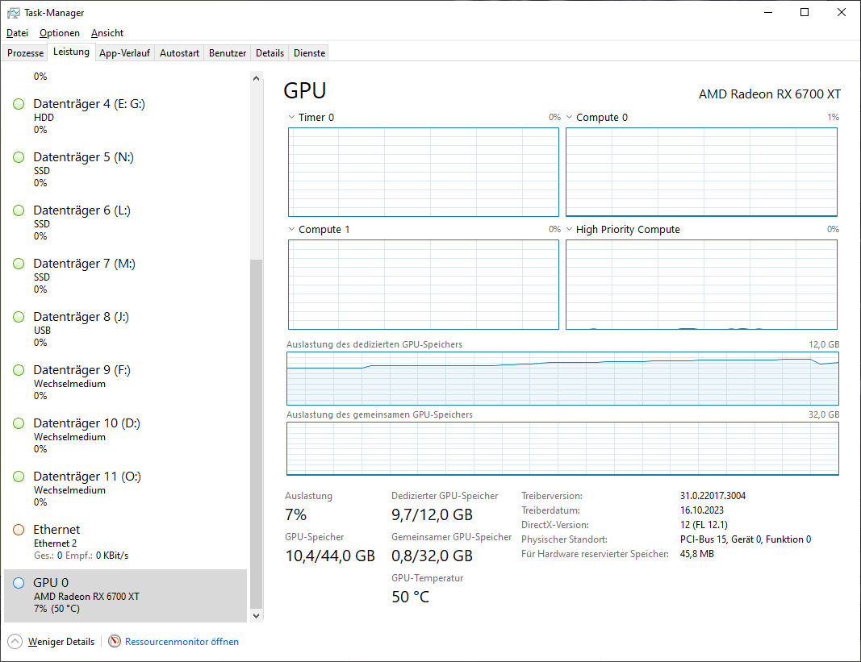
Task: Click driver date '16.10.2023'
Action: pos(702,510)
